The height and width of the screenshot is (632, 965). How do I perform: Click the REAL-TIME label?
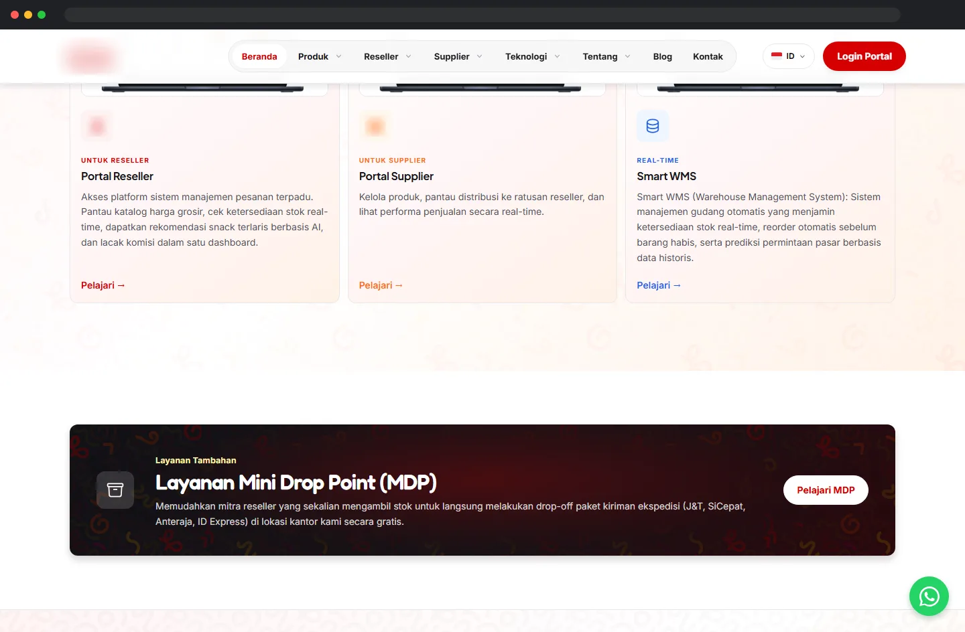657,161
